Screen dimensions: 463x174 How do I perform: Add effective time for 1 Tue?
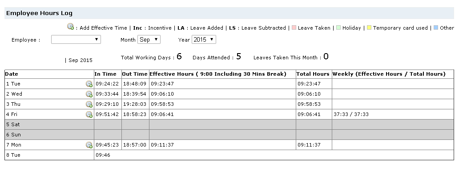click(89, 84)
